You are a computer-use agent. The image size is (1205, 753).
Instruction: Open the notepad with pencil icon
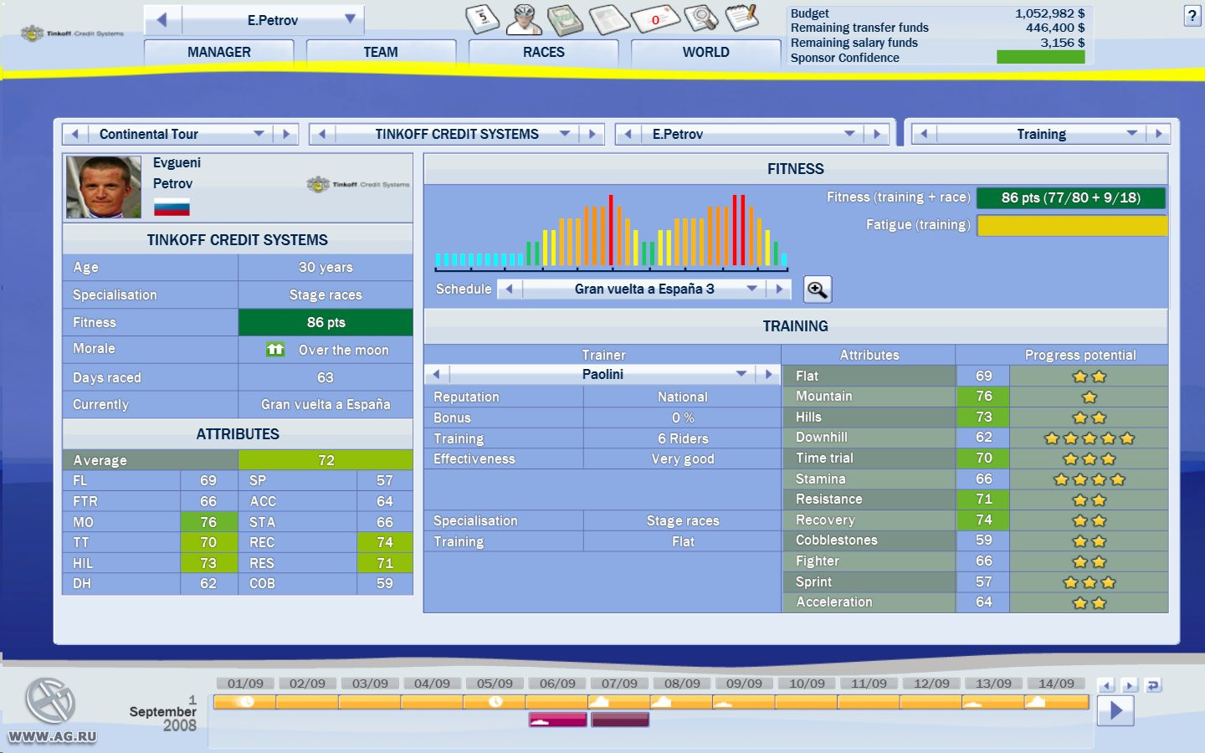pyautogui.click(x=741, y=18)
